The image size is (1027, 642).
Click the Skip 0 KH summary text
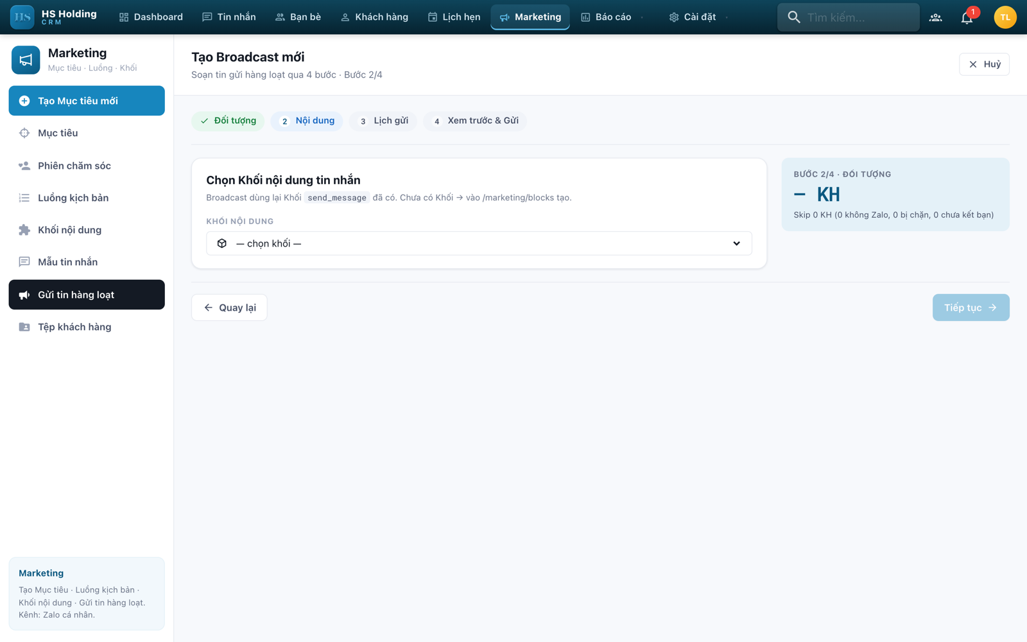pos(893,214)
